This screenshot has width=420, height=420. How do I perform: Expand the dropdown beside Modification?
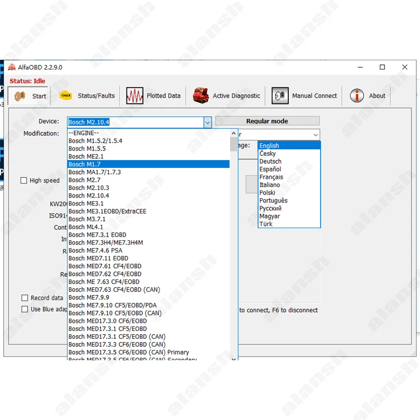pos(315,134)
